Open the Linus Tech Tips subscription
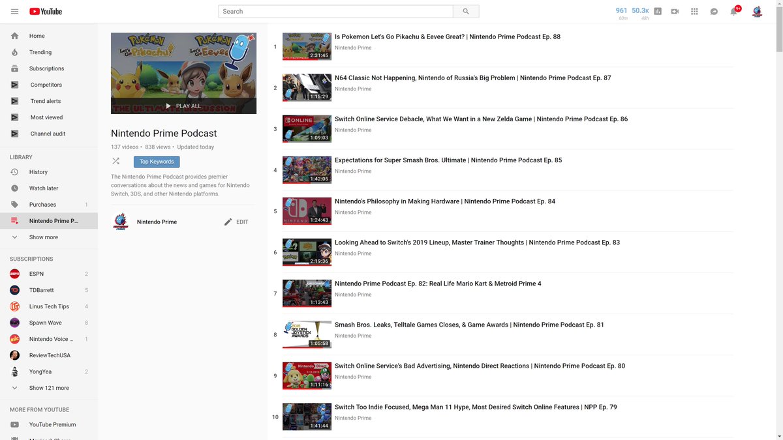 (x=49, y=306)
